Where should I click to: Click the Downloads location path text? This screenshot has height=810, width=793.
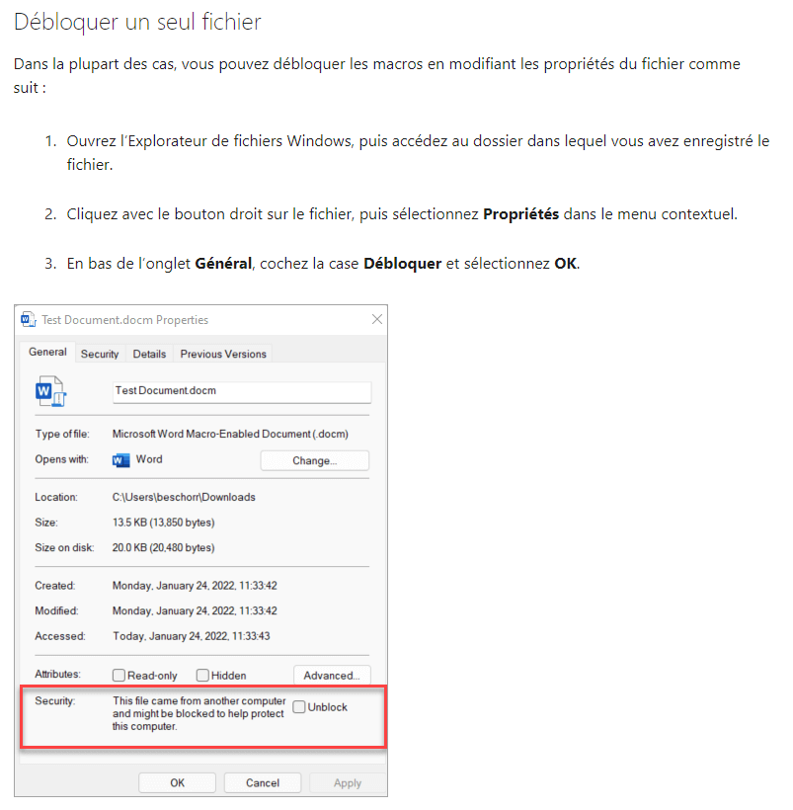coord(184,497)
